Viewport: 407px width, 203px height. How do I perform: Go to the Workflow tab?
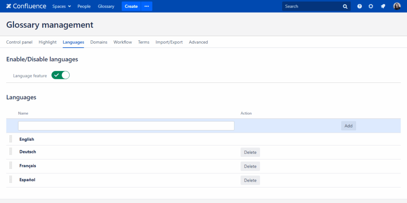pos(122,42)
